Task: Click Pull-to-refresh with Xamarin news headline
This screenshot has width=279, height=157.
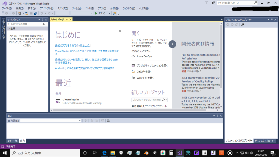Action: pos(201,57)
